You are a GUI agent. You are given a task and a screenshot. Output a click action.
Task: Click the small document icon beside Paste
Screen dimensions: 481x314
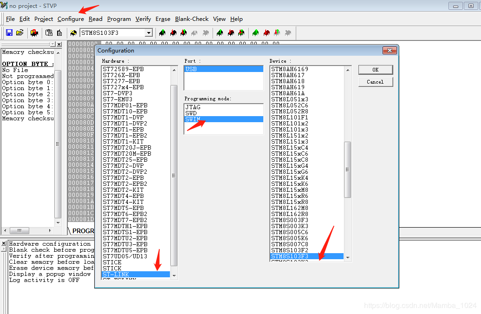59,33
